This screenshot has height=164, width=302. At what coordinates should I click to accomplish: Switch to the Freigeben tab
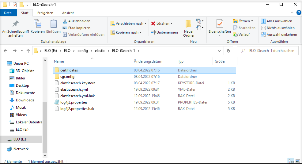click(x=45, y=13)
